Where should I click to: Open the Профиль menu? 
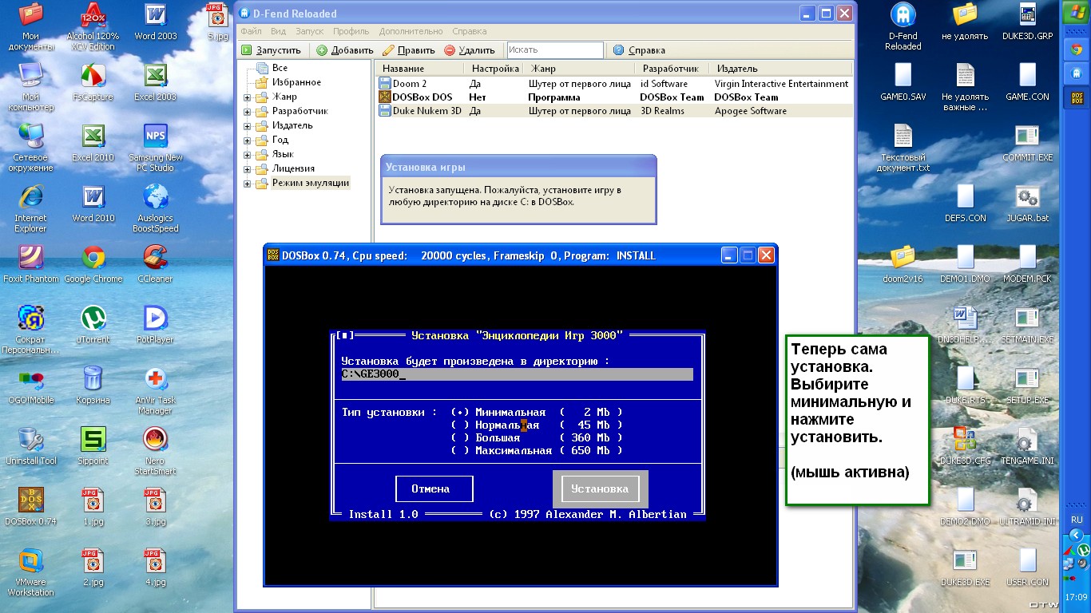tap(351, 31)
